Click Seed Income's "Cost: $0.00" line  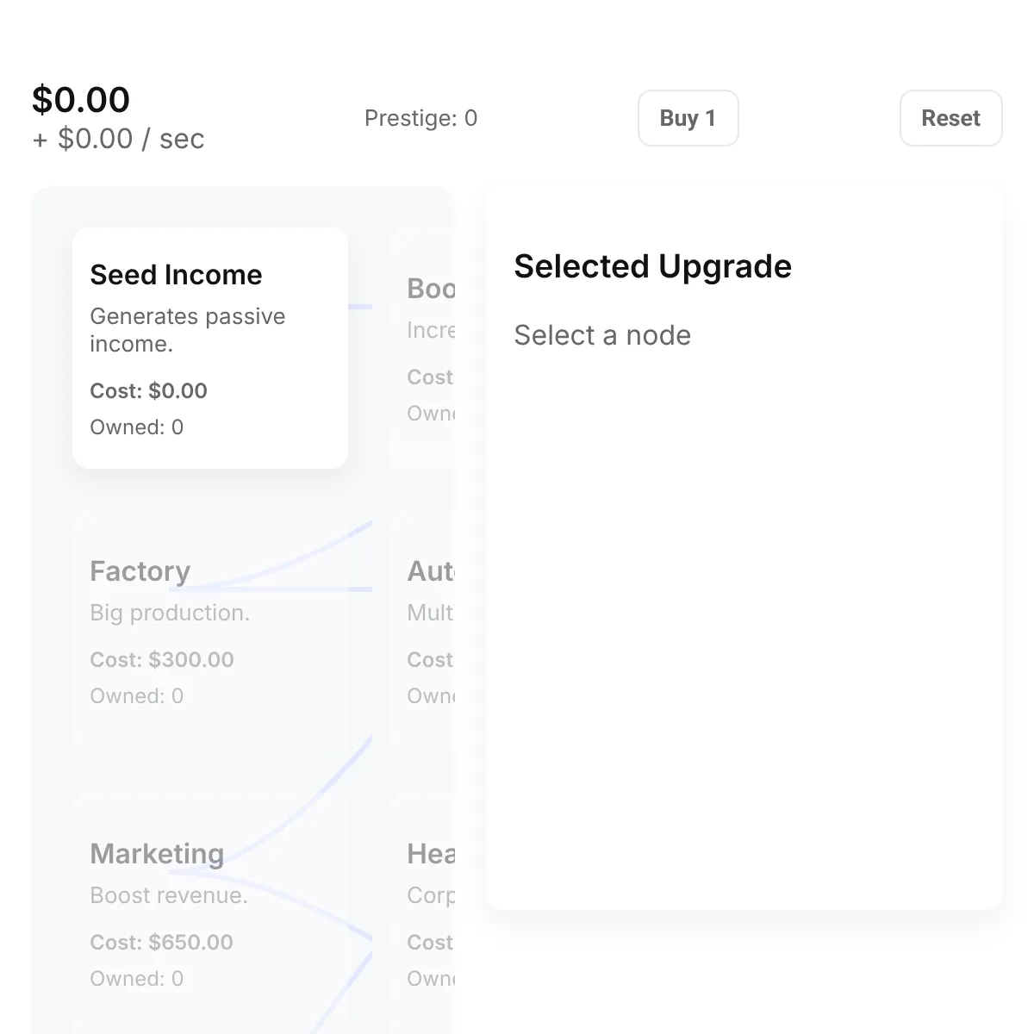(x=148, y=390)
